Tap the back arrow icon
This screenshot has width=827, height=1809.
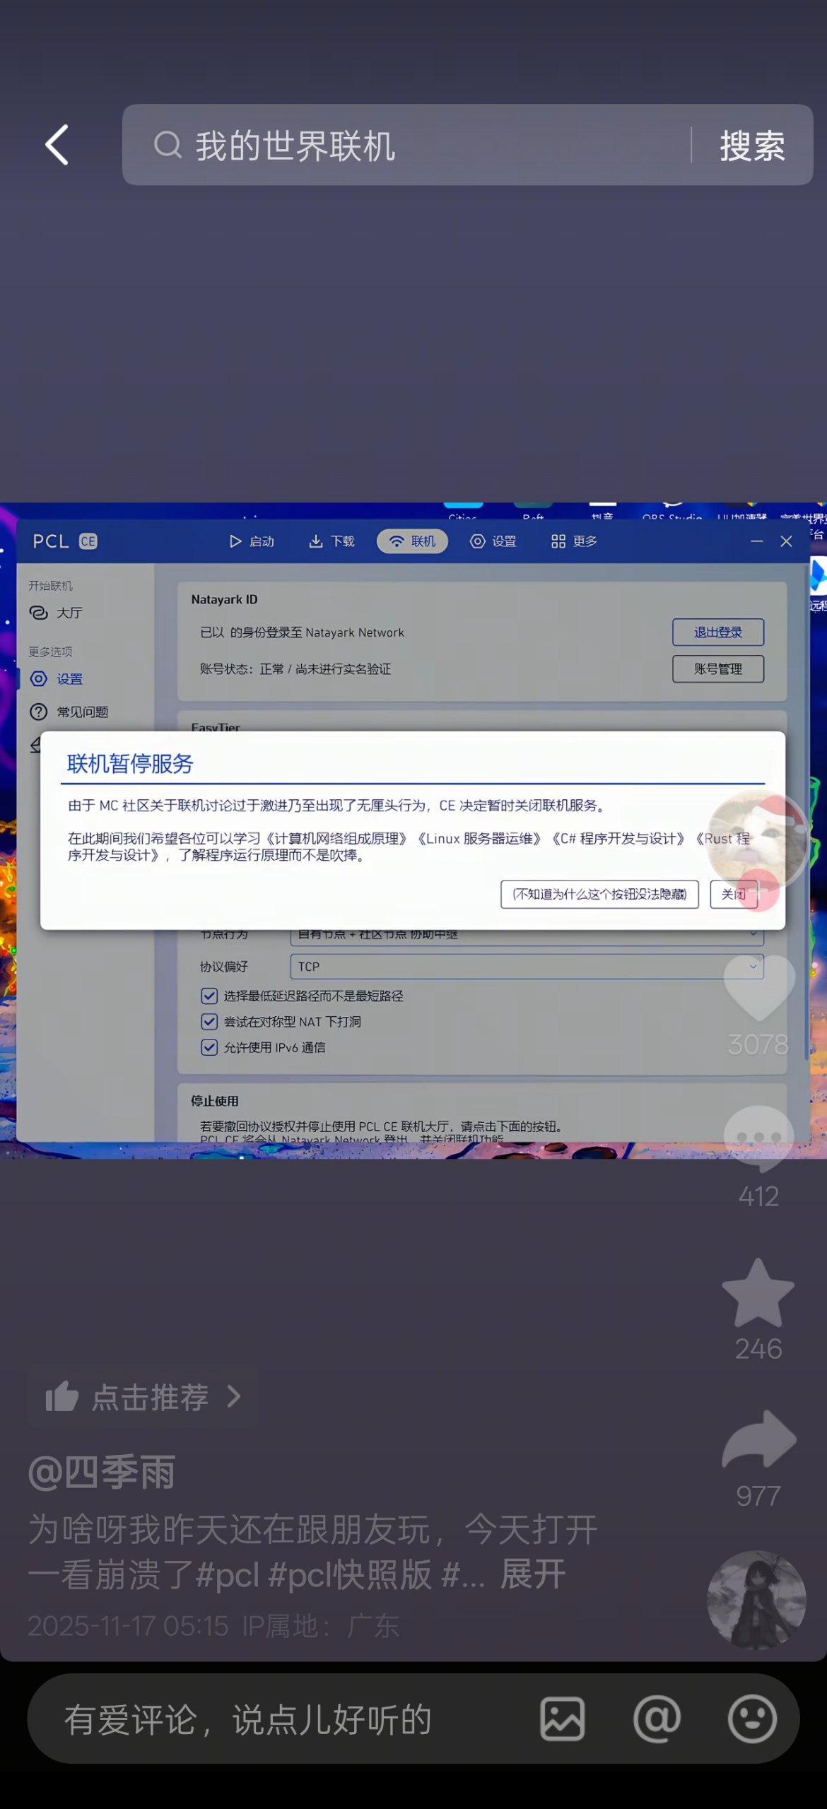pos(57,146)
